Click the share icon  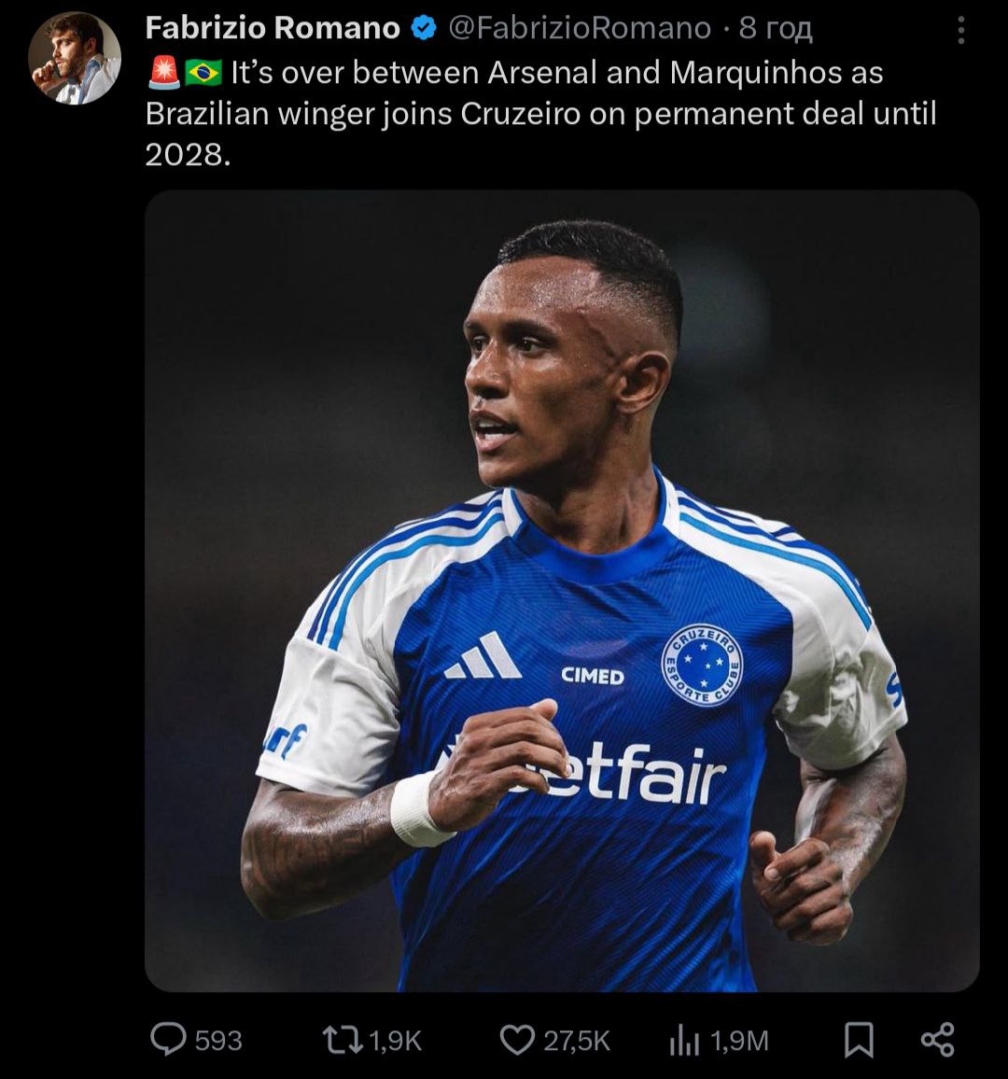tap(937, 1040)
